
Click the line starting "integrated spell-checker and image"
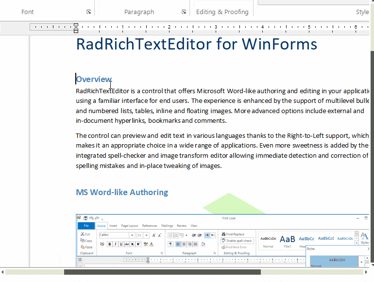[x=222, y=156]
